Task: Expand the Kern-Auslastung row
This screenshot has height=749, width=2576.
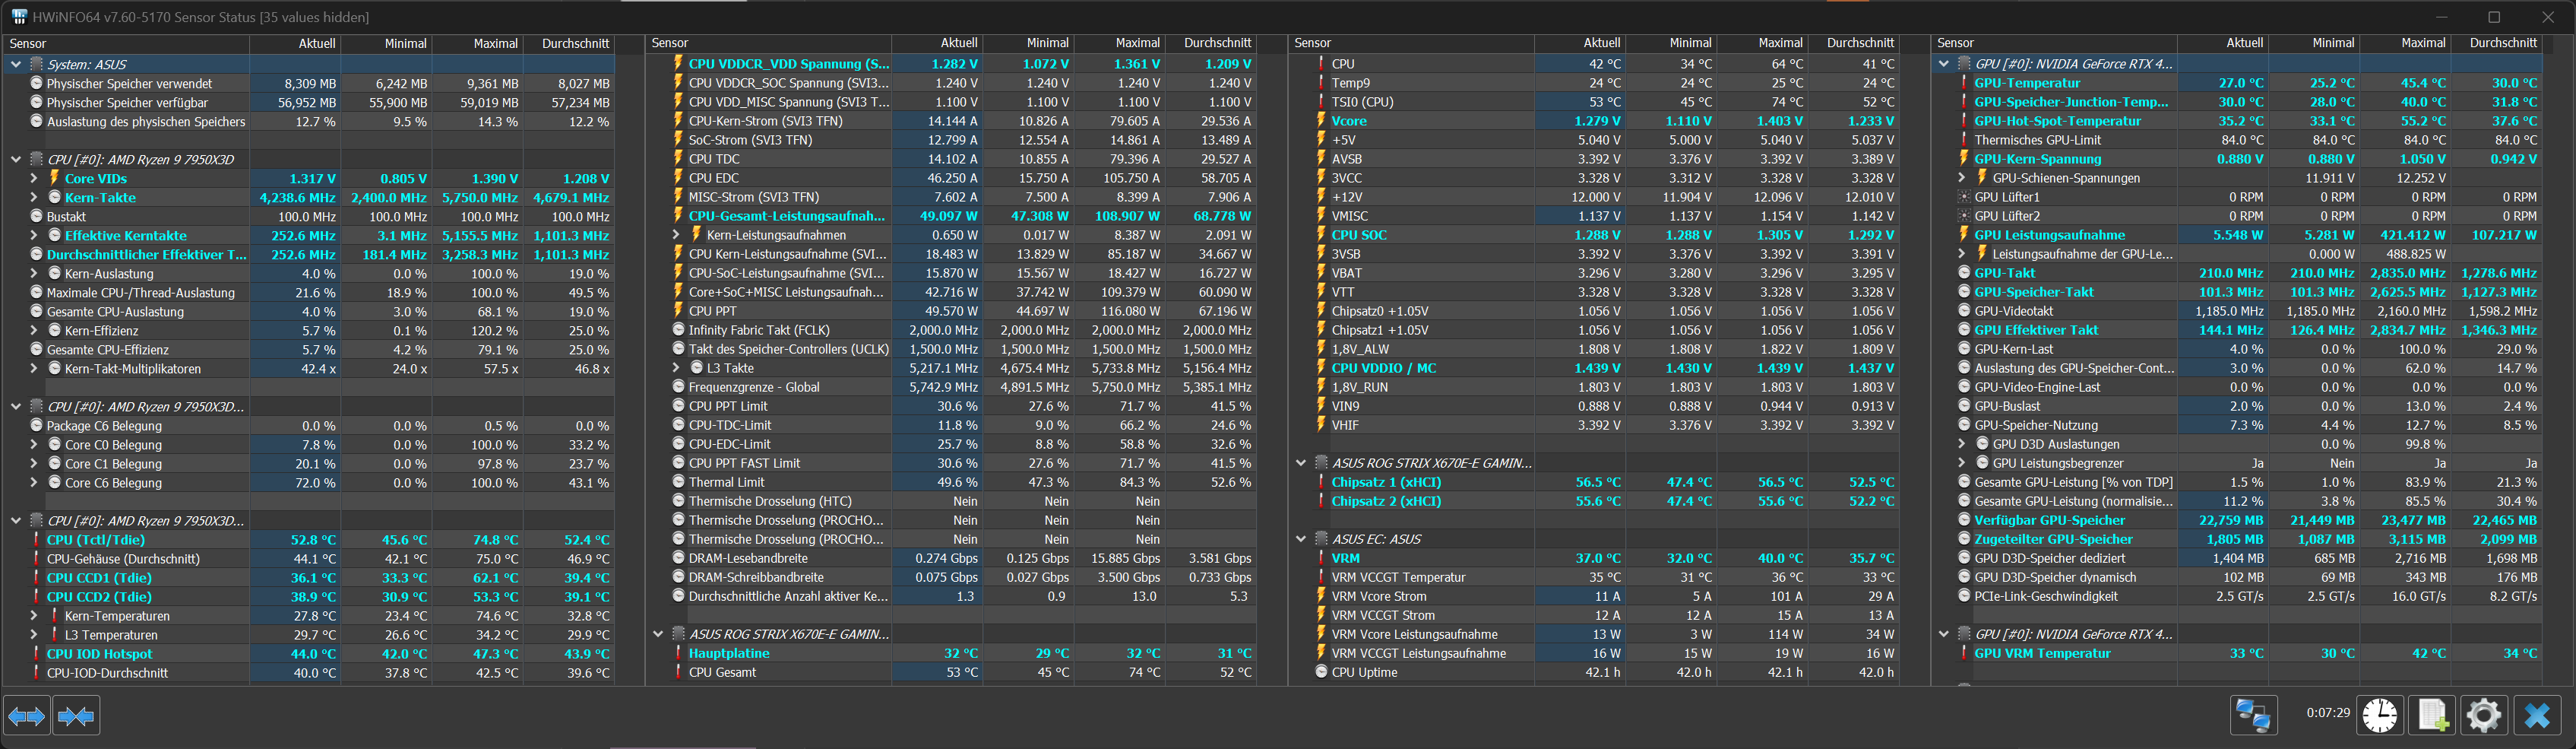Action: [x=34, y=273]
